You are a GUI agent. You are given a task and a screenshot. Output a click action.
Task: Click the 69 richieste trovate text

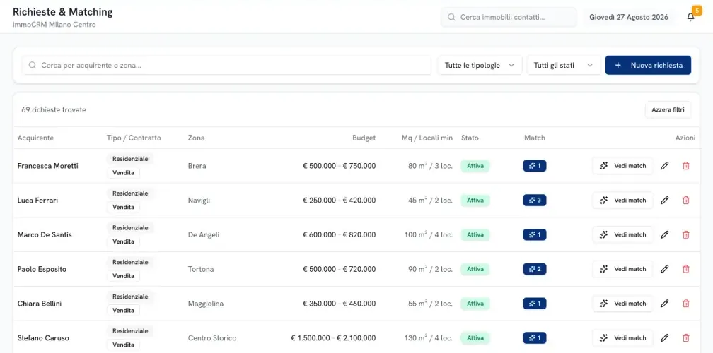point(54,110)
